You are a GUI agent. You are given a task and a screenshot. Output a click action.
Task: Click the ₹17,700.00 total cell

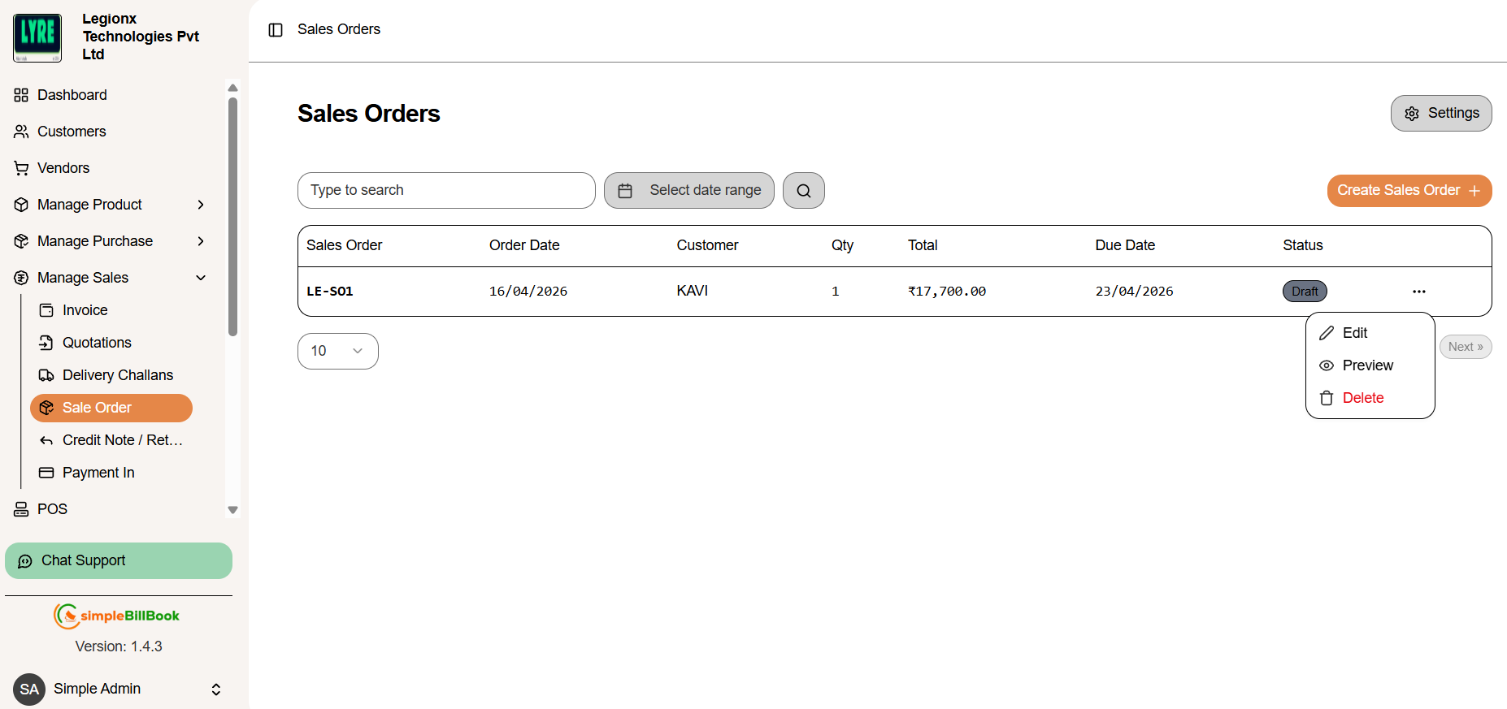pos(947,291)
